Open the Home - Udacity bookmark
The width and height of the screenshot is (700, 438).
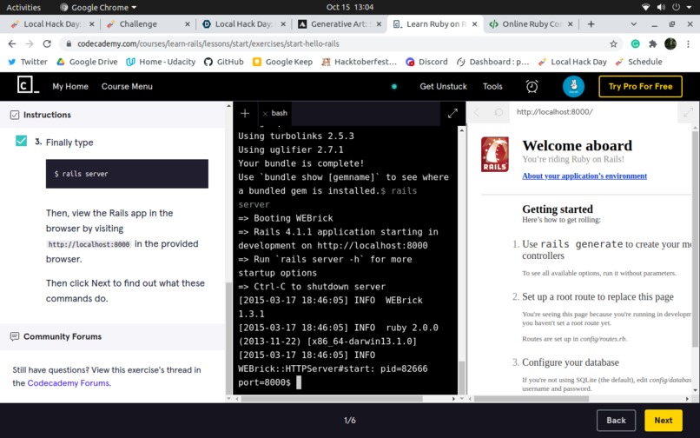(x=162, y=62)
